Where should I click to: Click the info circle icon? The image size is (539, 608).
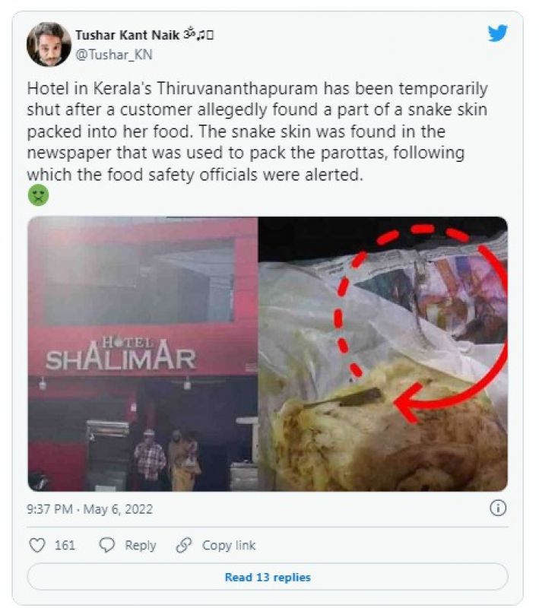tap(498, 508)
